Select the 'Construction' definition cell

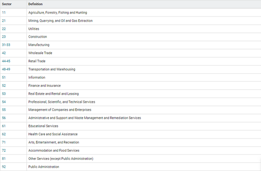coord(144,37)
